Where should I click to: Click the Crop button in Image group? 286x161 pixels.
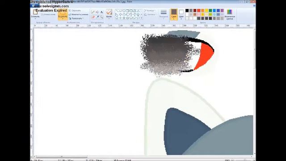pos(75,10)
